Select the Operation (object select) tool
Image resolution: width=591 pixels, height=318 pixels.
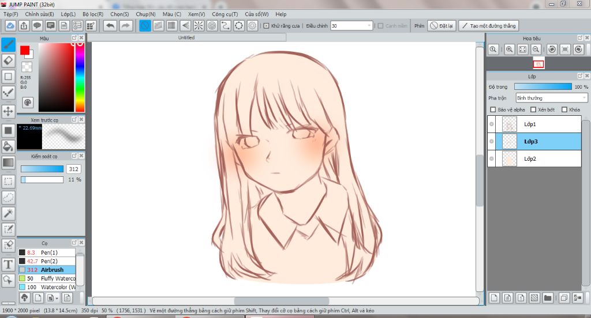coord(8,280)
